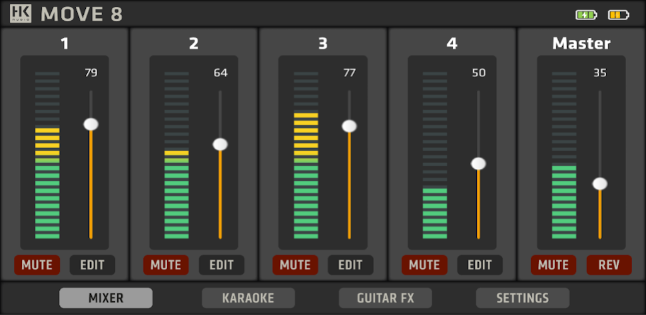Click the HK Audio logo icon
This screenshot has height=315, width=646.
tap(21, 14)
